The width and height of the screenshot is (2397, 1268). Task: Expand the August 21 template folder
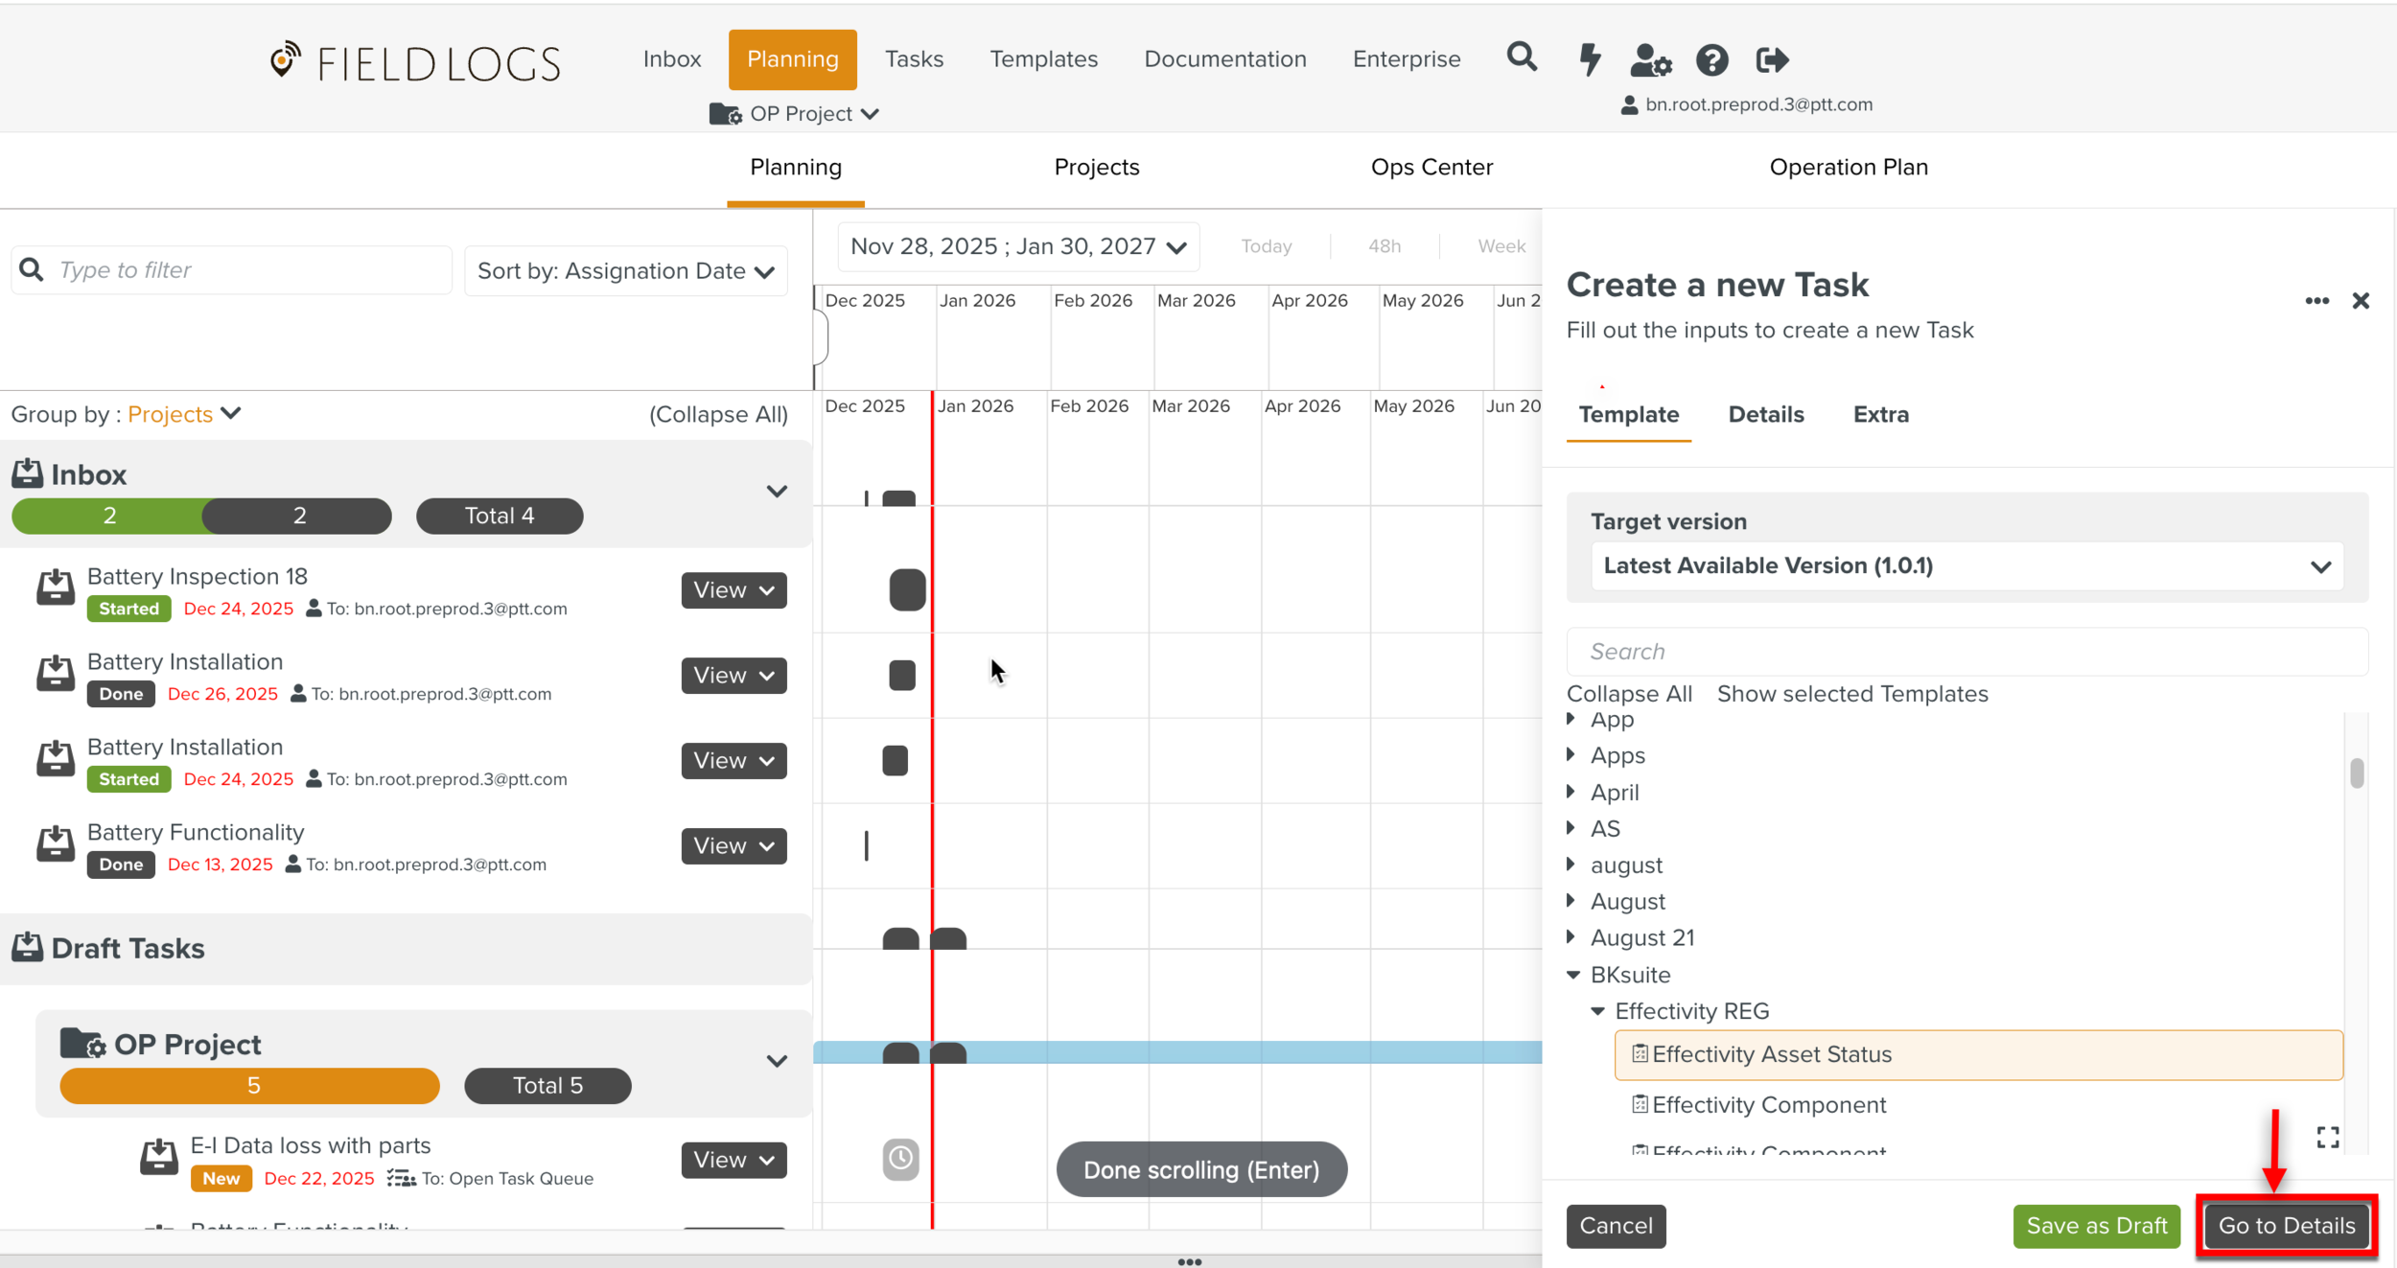[1571, 937]
